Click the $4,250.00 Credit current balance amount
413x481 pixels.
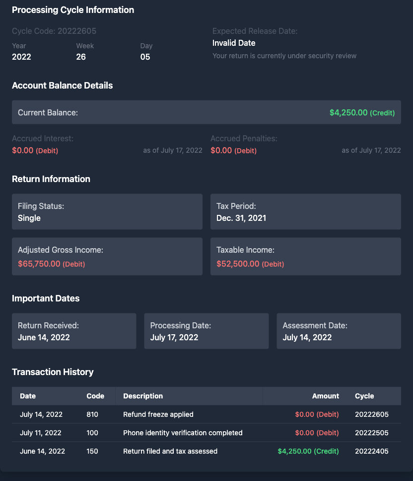pyautogui.click(x=362, y=113)
